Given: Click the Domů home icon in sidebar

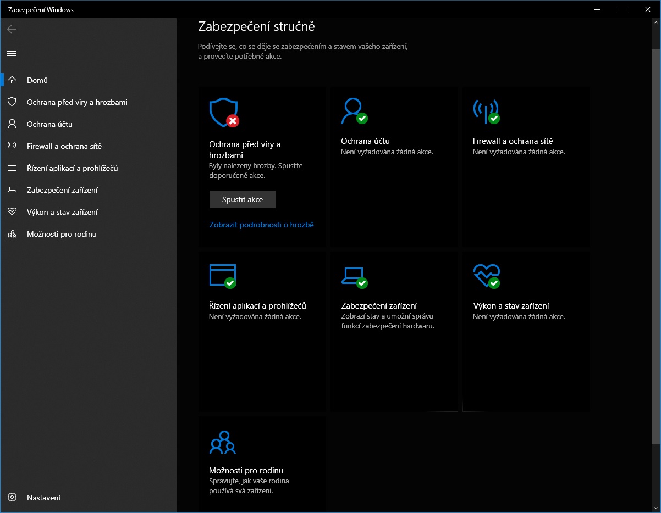Looking at the screenshot, I should (12, 80).
